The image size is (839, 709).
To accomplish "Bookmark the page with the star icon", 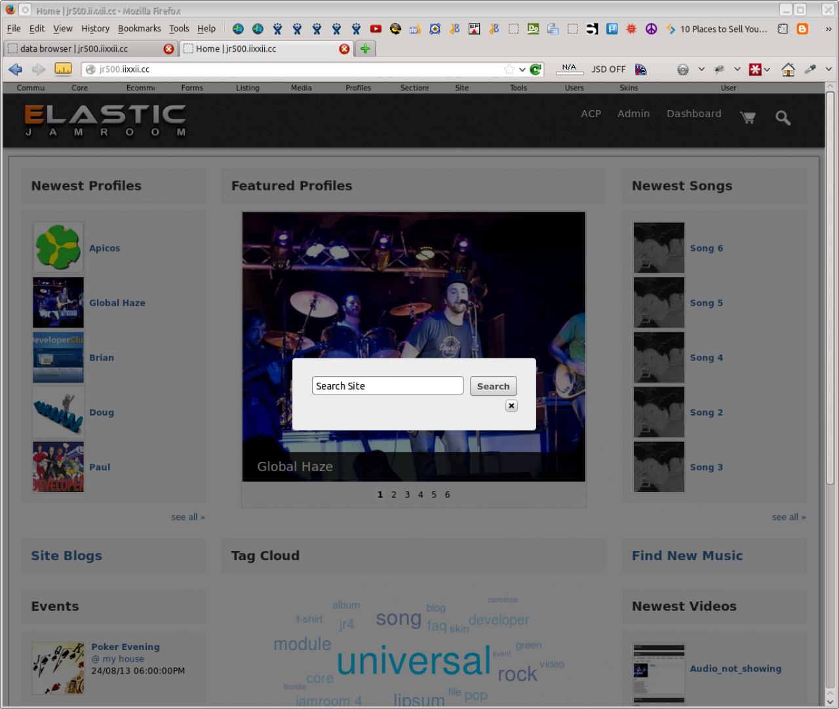I will pos(509,69).
